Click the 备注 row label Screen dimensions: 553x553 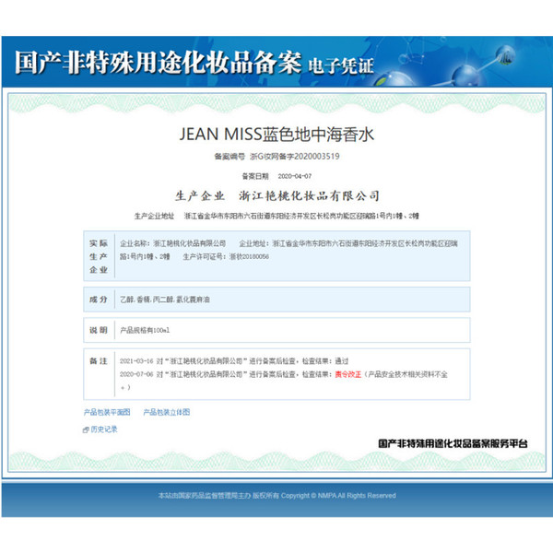(x=99, y=360)
